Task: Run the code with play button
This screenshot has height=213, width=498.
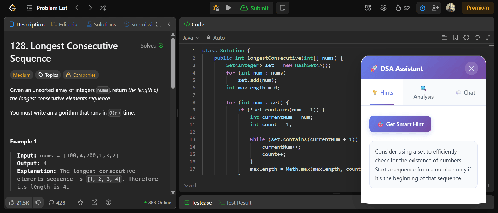Action: point(228,8)
